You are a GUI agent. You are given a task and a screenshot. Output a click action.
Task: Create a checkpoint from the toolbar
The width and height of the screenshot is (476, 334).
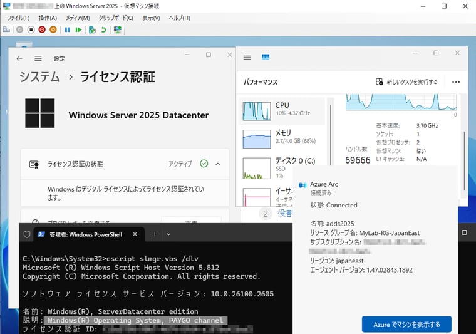(92, 29)
